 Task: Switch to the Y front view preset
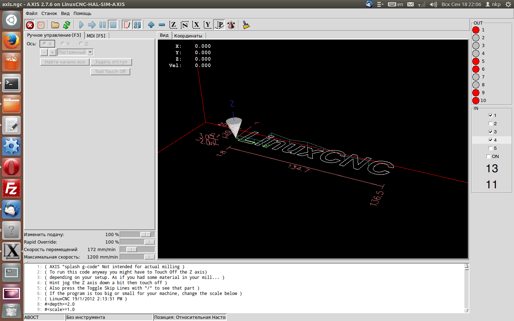(x=207, y=25)
